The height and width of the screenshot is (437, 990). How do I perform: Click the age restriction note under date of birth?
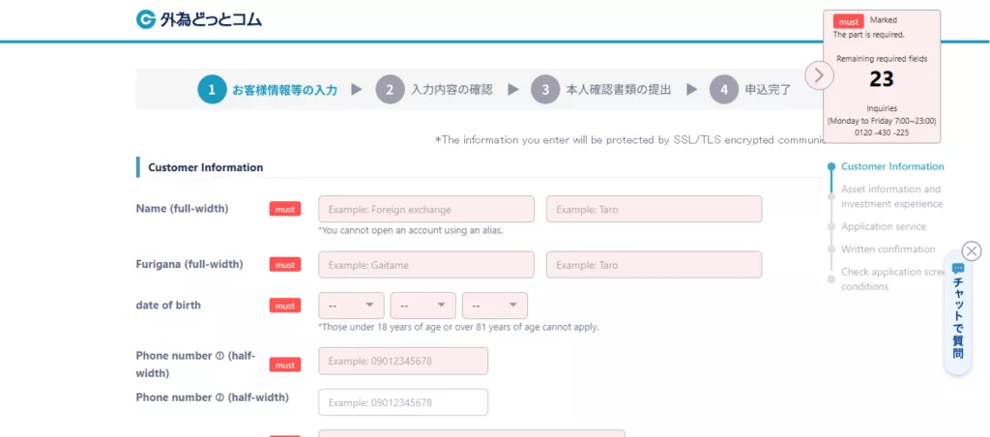pyautogui.click(x=458, y=327)
